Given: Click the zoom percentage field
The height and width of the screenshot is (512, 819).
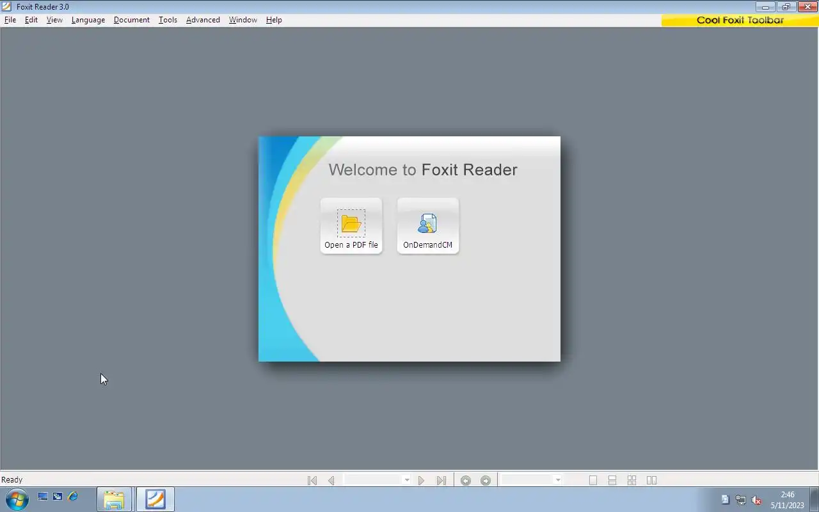Looking at the screenshot, I should [x=527, y=480].
